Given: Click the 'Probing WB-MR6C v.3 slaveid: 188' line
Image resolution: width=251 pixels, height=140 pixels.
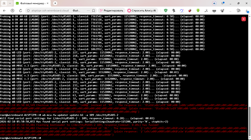Looking at the screenshot, I should [94, 76].
